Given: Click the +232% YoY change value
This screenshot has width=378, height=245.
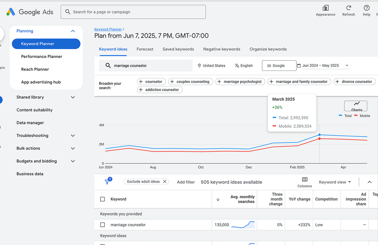Looking at the screenshot, I should point(304,225).
